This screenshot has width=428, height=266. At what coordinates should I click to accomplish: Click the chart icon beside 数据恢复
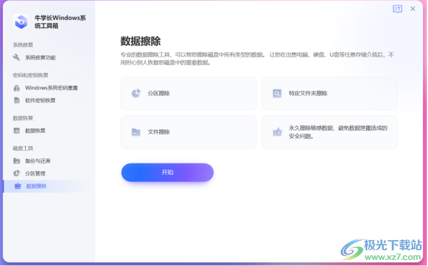coord(16,131)
